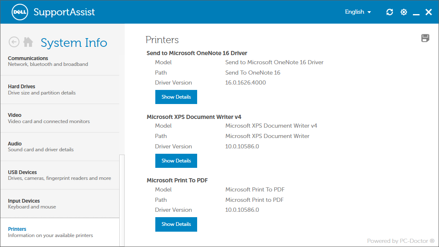Select Audio in the sidebar
439x247 pixels.
click(60, 146)
